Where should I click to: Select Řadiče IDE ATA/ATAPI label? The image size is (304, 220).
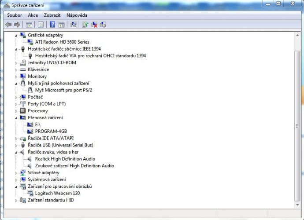51,138
